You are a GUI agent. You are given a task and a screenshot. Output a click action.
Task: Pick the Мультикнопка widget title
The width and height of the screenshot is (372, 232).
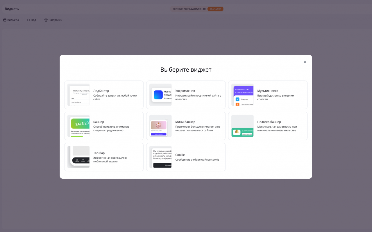[268, 91]
